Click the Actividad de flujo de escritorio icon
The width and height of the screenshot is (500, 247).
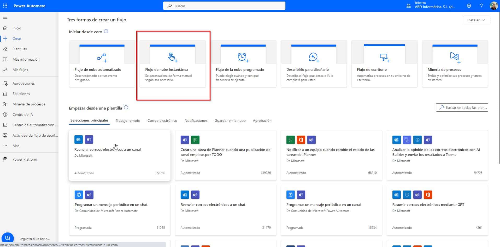(5, 135)
